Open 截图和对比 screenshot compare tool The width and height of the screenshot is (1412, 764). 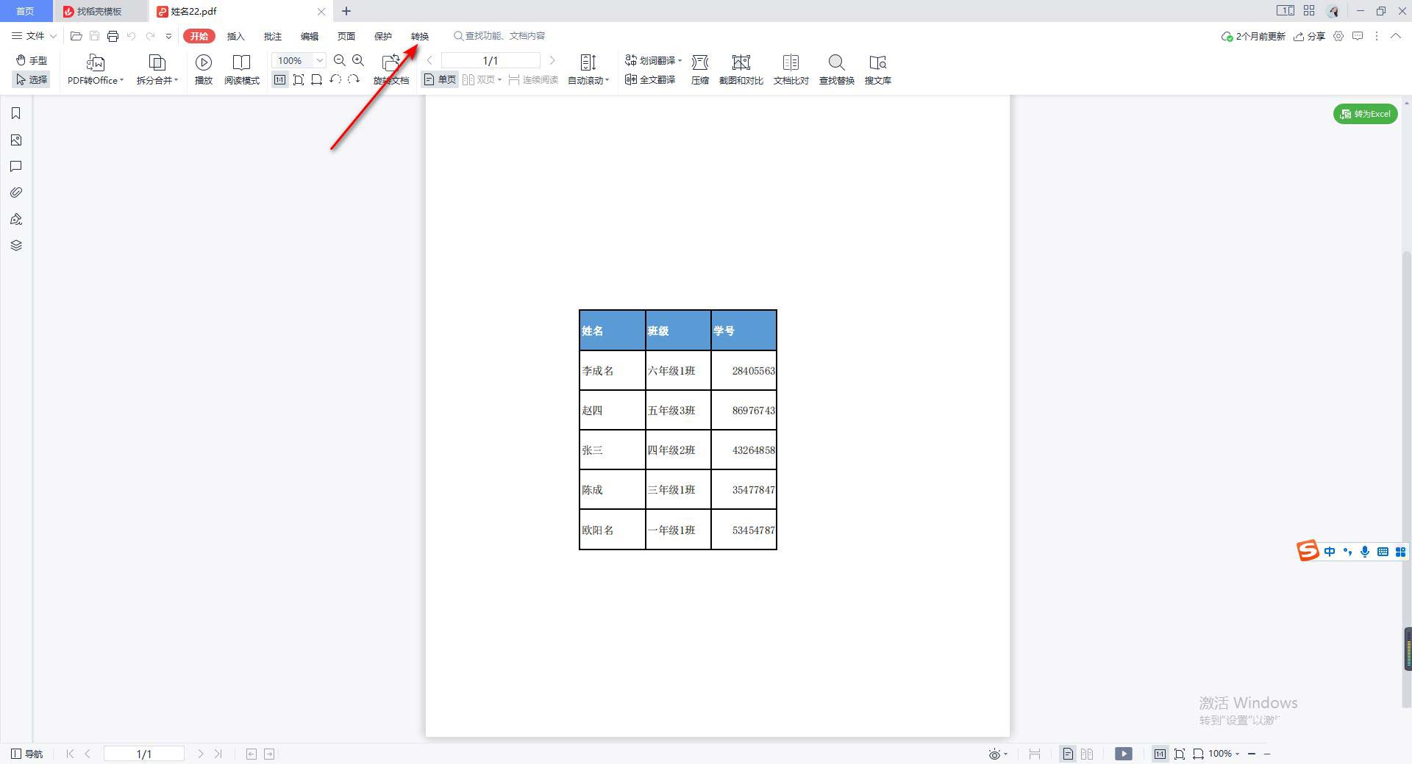click(741, 70)
